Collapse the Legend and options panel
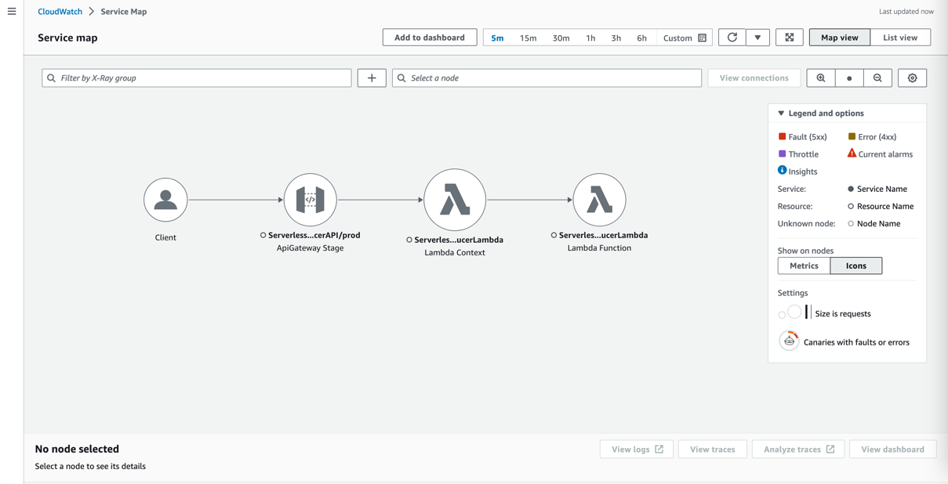 click(781, 114)
